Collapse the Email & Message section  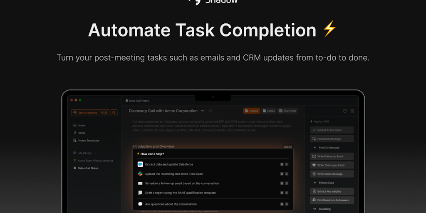point(315,148)
